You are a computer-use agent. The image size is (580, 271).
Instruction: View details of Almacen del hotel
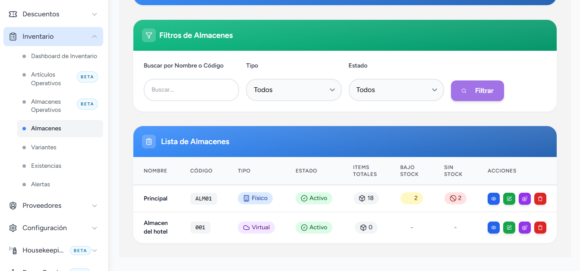pyautogui.click(x=494, y=228)
